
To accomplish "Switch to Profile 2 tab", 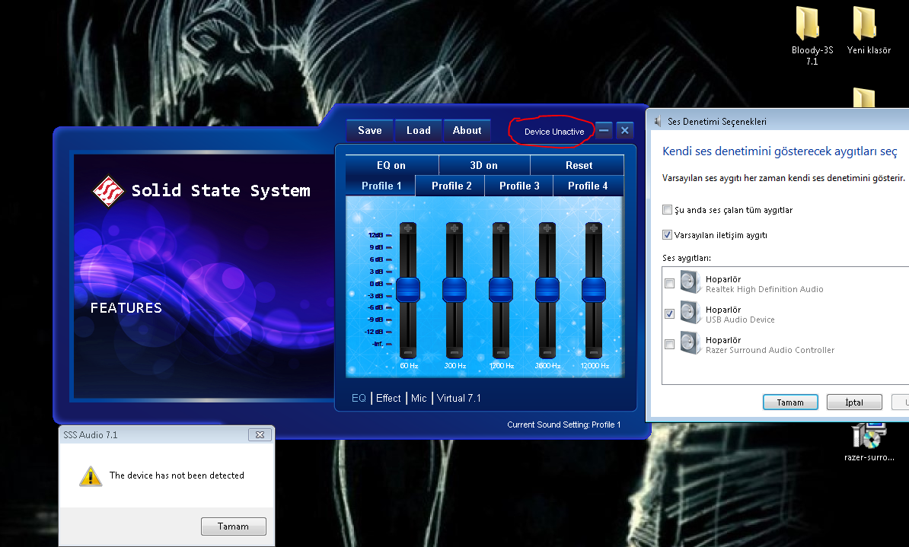I will tap(451, 186).
